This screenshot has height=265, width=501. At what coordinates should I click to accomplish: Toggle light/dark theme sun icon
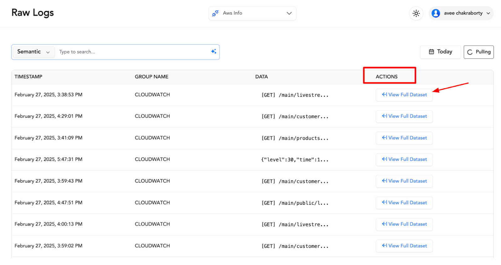(416, 13)
